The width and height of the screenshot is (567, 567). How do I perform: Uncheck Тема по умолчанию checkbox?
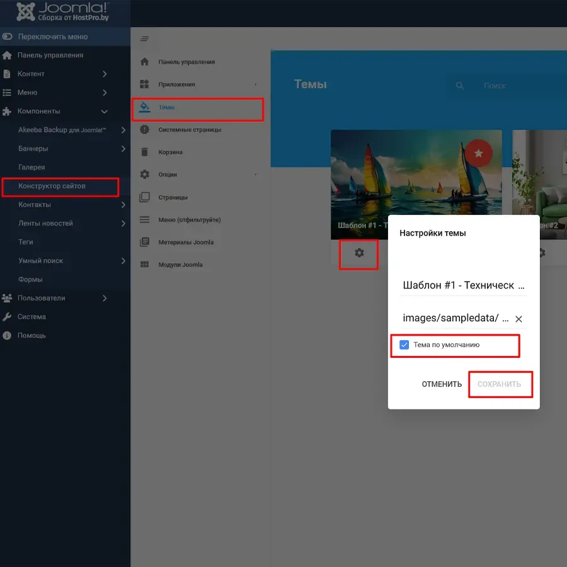click(404, 345)
